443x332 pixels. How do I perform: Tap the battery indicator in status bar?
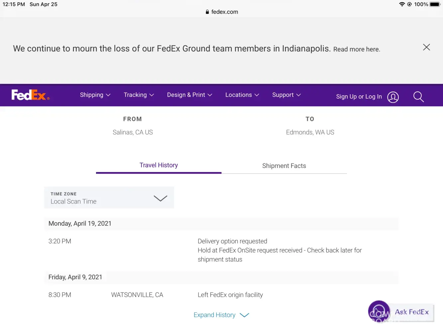point(435,4)
